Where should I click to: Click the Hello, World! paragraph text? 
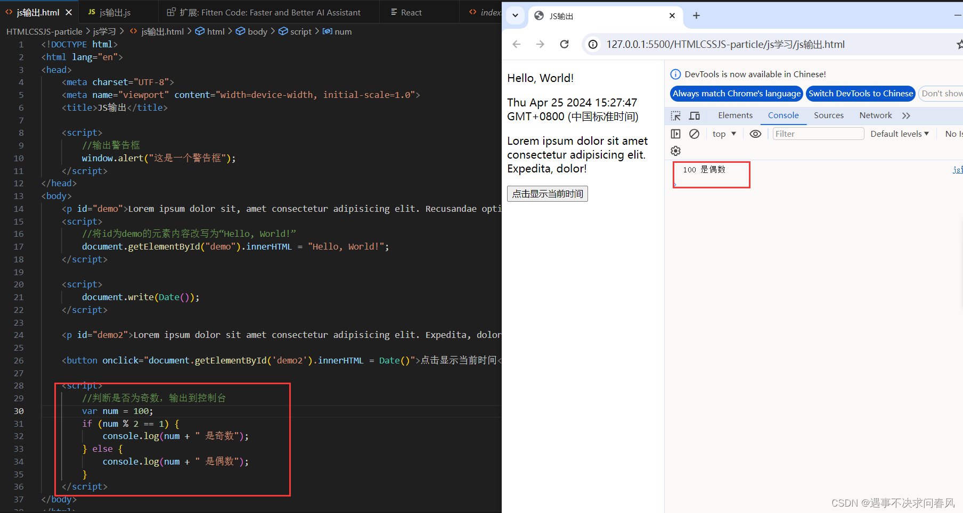[x=540, y=78]
